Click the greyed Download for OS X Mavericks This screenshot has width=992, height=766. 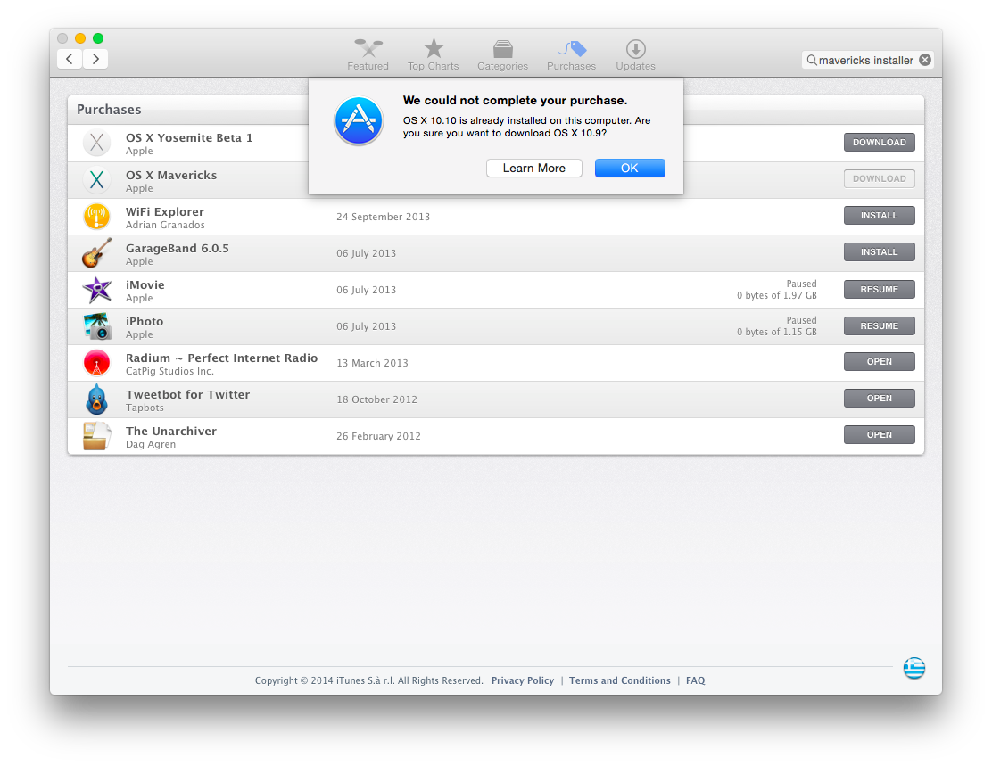pyautogui.click(x=879, y=179)
